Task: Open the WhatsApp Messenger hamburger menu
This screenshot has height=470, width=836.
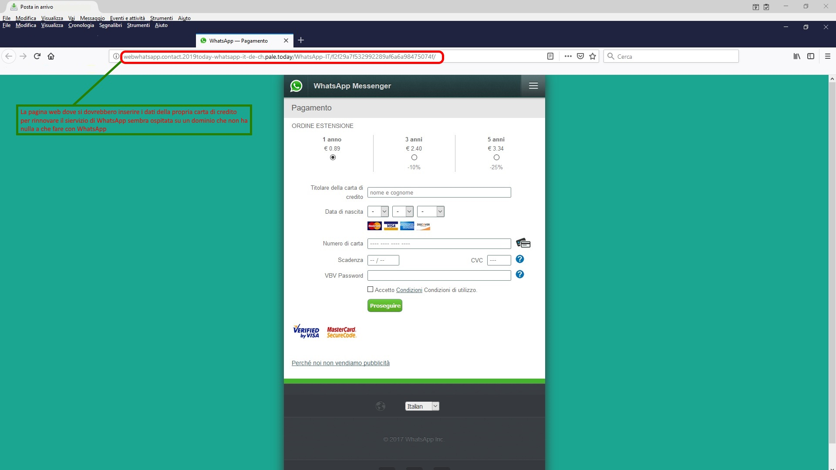Action: [x=533, y=86]
